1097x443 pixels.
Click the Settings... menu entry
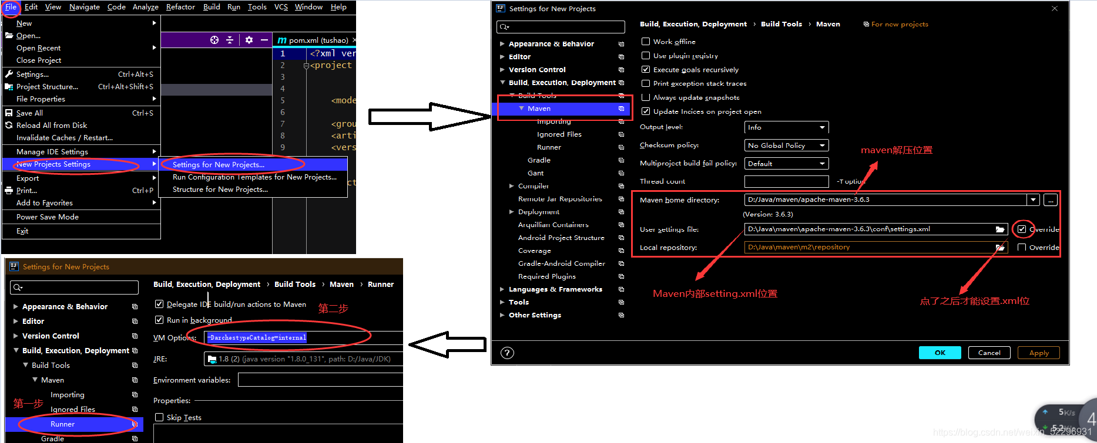81,75
